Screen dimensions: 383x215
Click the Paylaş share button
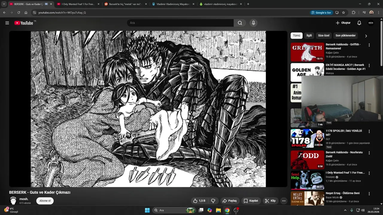pyautogui.click(x=230, y=201)
